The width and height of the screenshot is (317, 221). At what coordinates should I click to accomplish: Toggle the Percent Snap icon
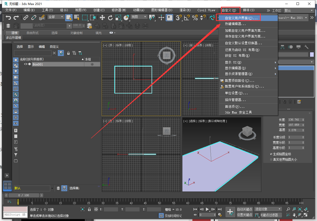(x=195, y=17)
